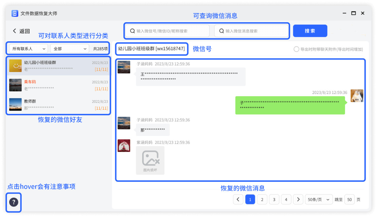Click the 搜索 search button

point(310,31)
